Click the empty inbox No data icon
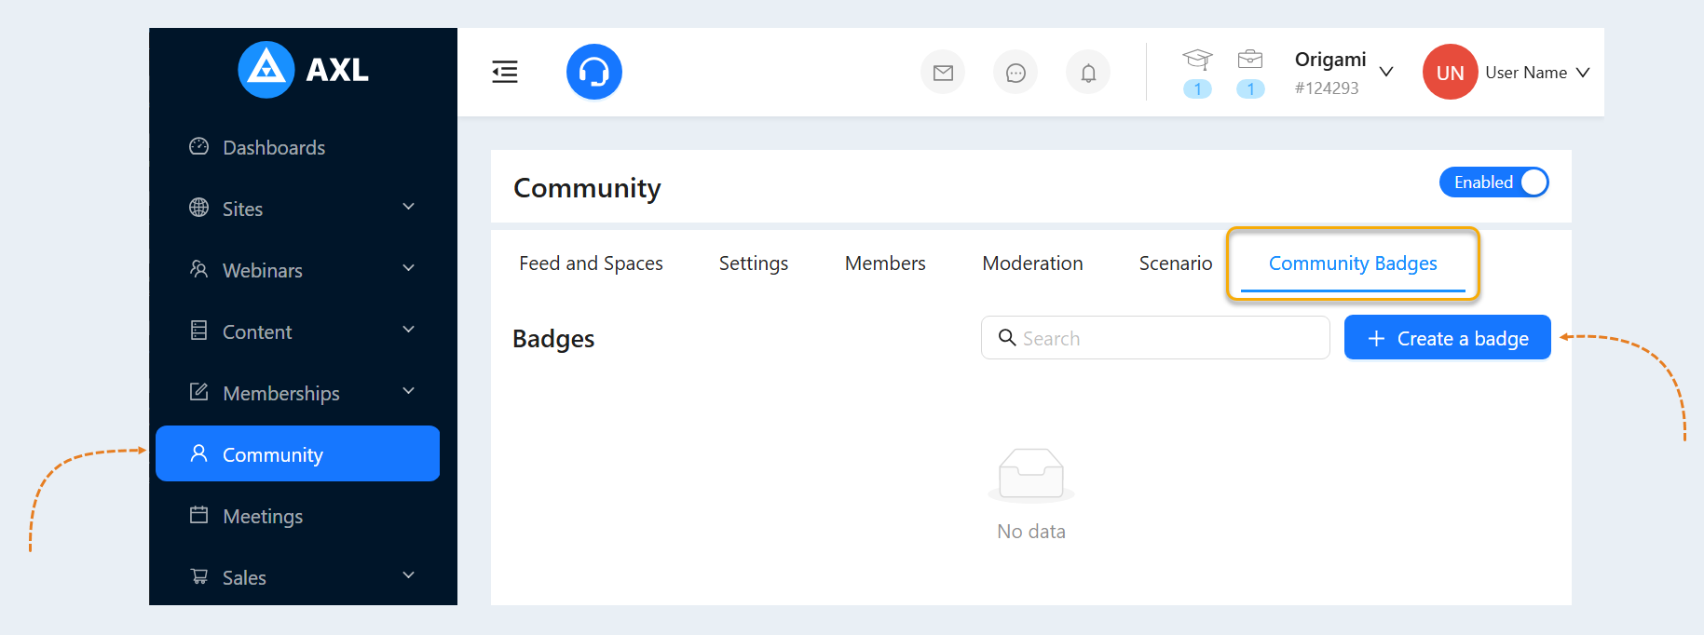This screenshot has width=1704, height=635. [1031, 475]
